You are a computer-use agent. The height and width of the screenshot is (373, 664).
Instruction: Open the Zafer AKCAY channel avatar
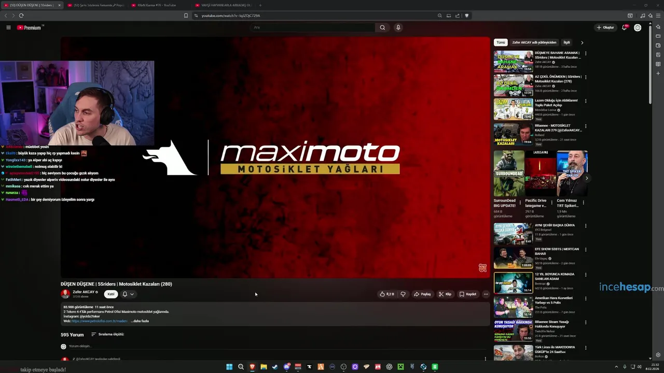65,294
